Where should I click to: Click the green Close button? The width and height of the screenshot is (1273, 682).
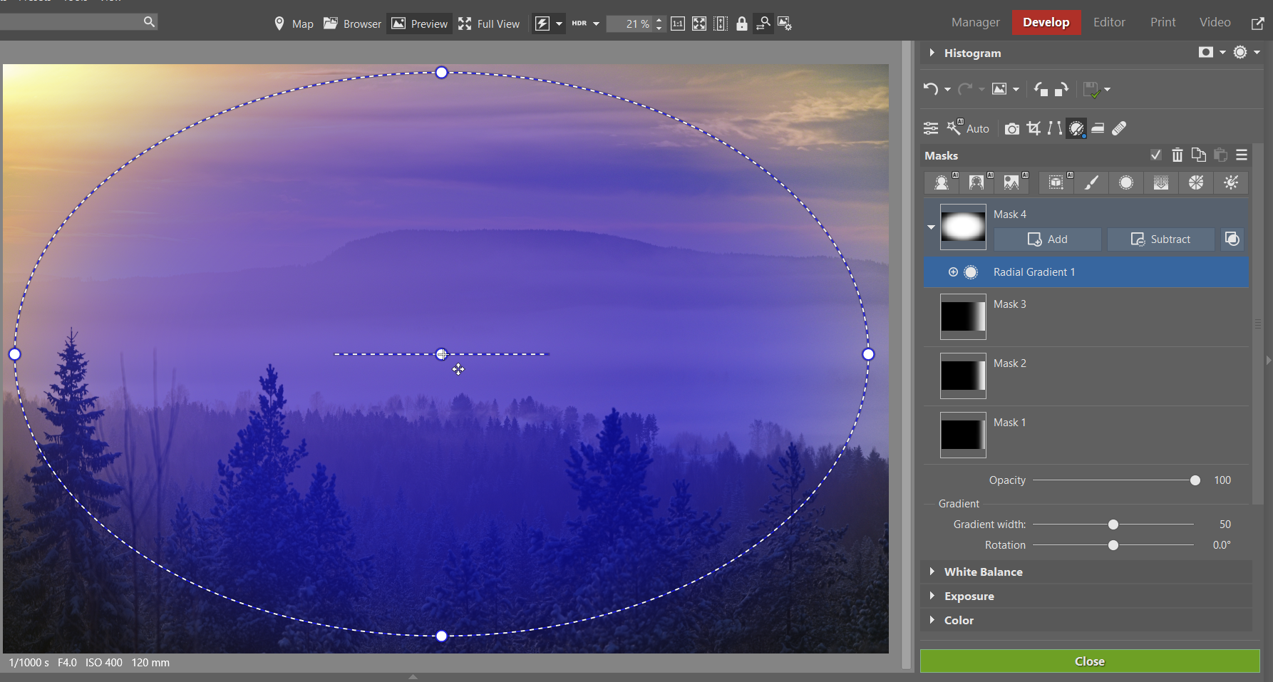1089,661
